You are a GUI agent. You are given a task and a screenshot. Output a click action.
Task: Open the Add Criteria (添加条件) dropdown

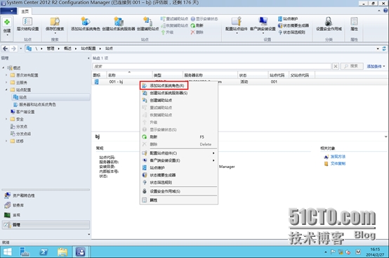pyautogui.click(x=376, y=66)
